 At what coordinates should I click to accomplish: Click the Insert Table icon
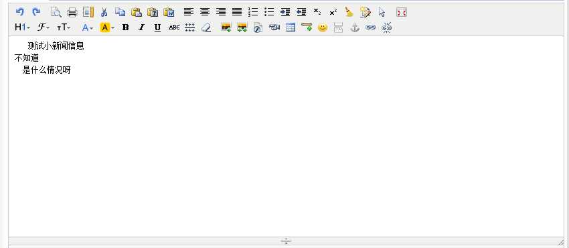pos(291,27)
